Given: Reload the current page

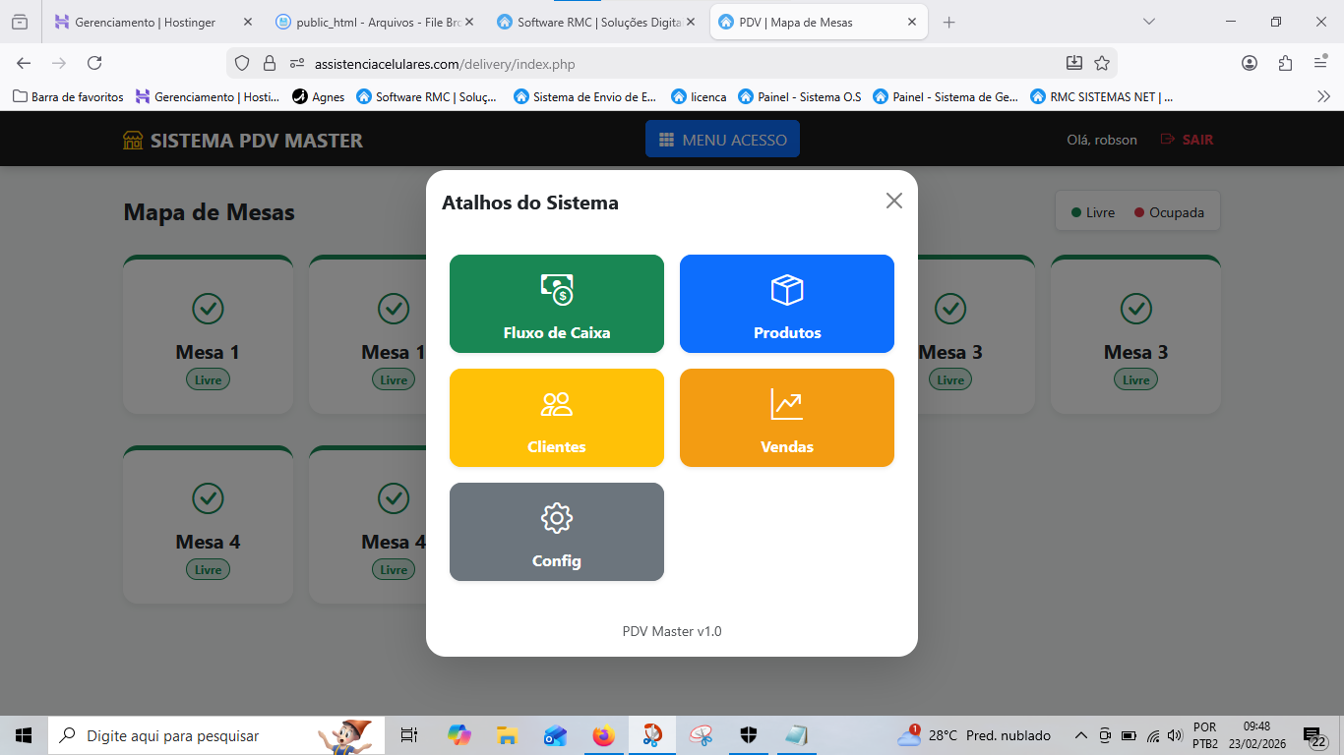Looking at the screenshot, I should [x=94, y=63].
